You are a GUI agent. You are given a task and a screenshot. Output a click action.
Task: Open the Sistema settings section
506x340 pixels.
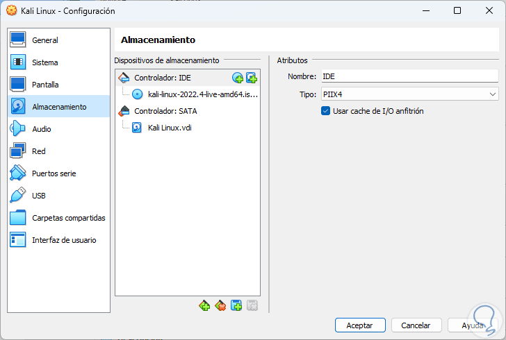coord(44,62)
